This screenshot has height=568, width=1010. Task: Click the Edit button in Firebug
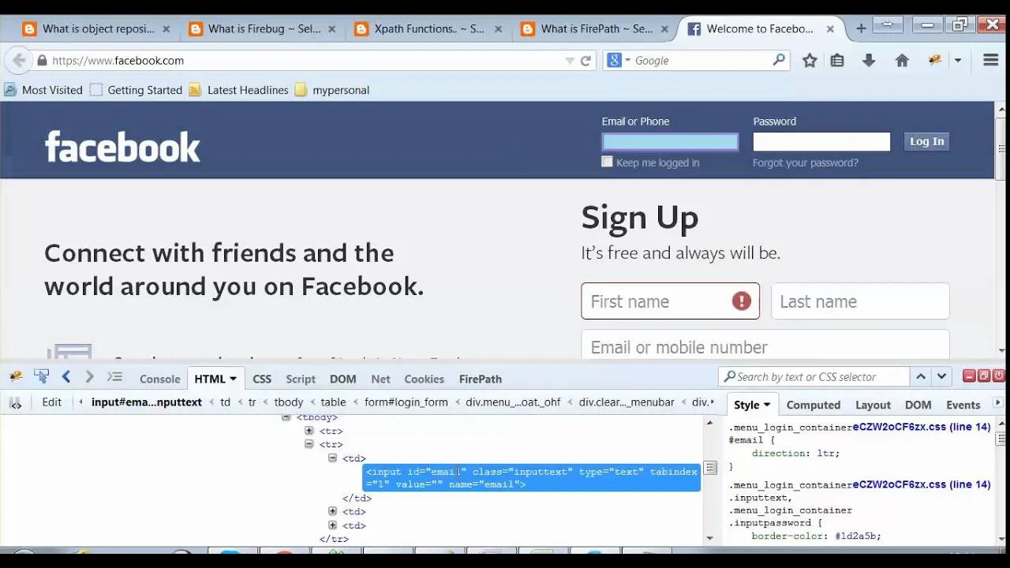click(51, 402)
